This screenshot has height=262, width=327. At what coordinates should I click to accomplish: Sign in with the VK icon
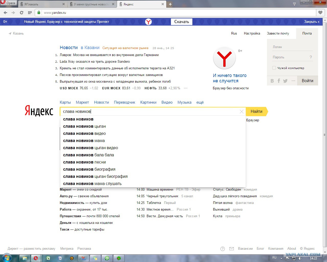click(272, 81)
